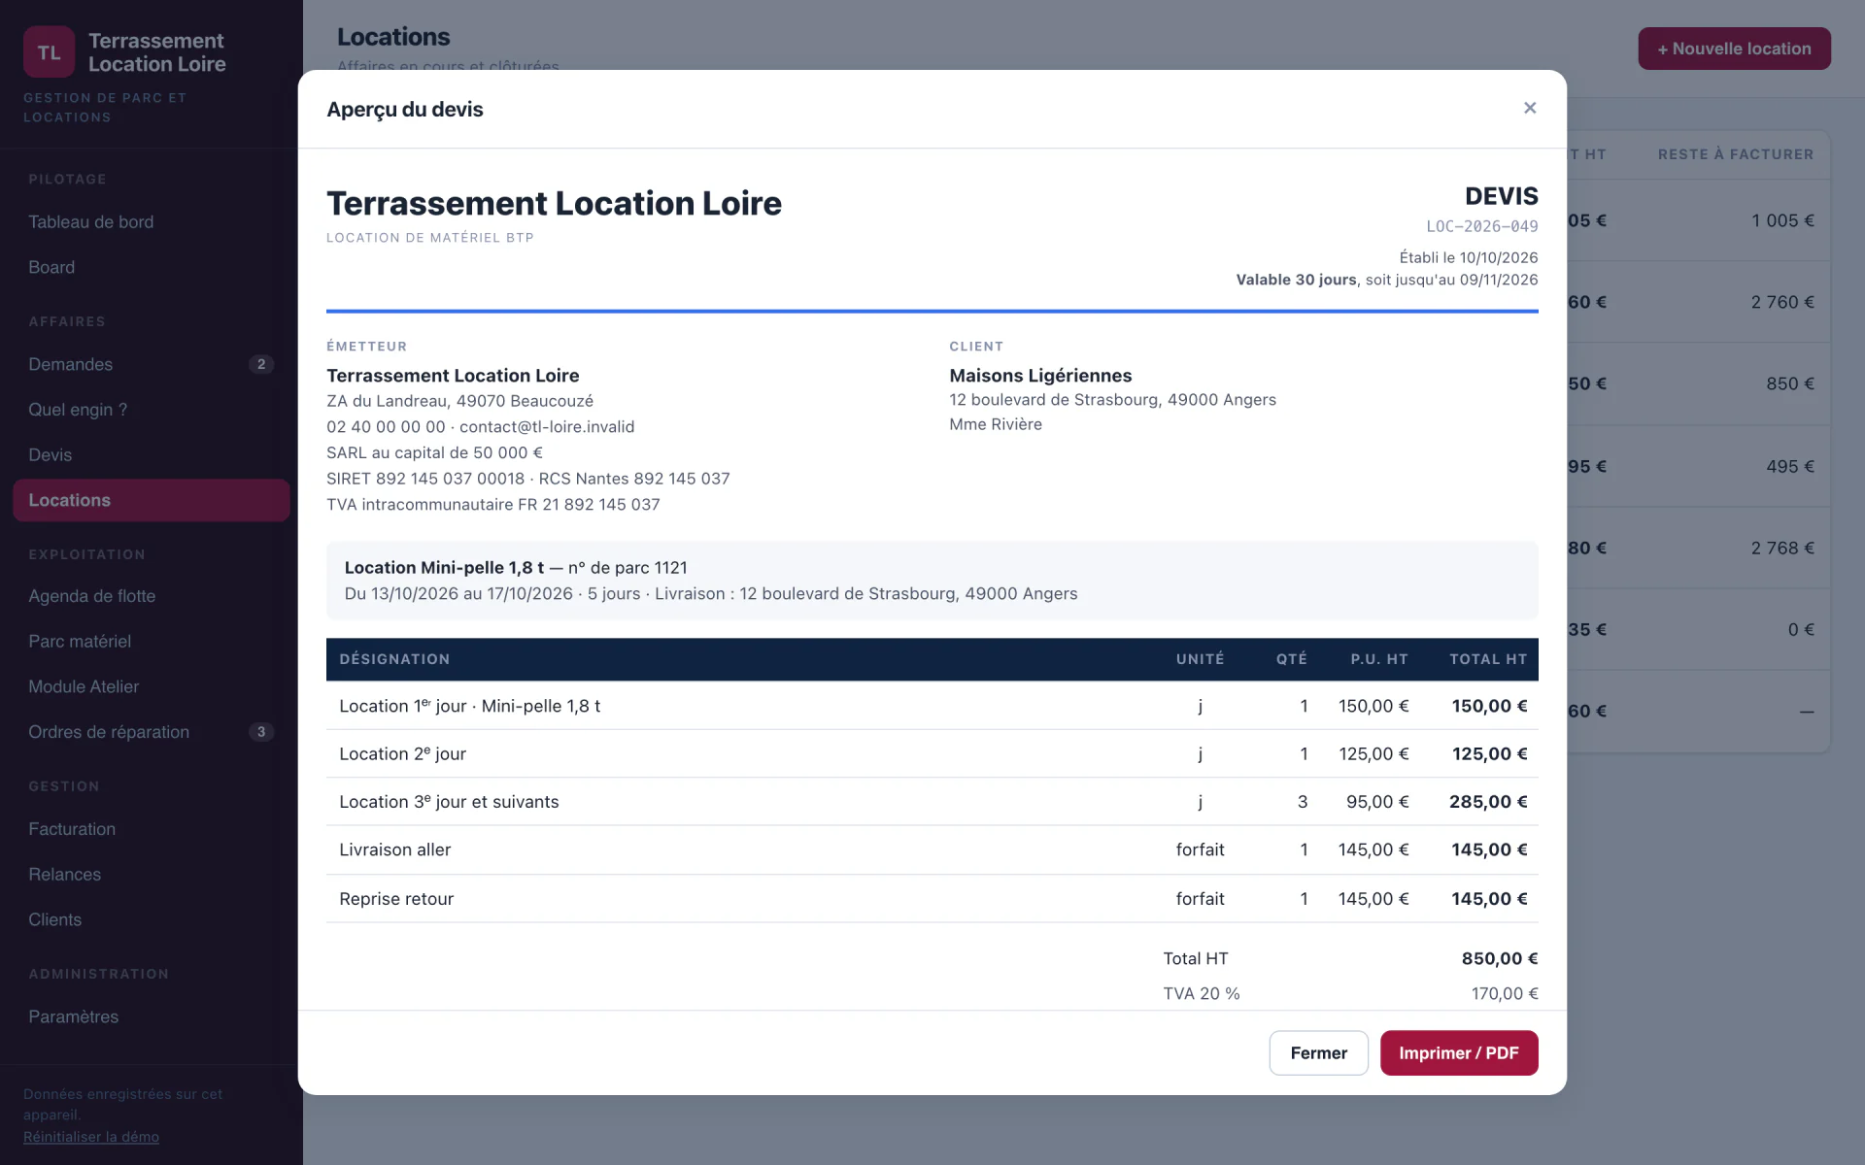Close the Aperçu du devis dialog
The height and width of the screenshot is (1165, 1865).
click(1530, 108)
